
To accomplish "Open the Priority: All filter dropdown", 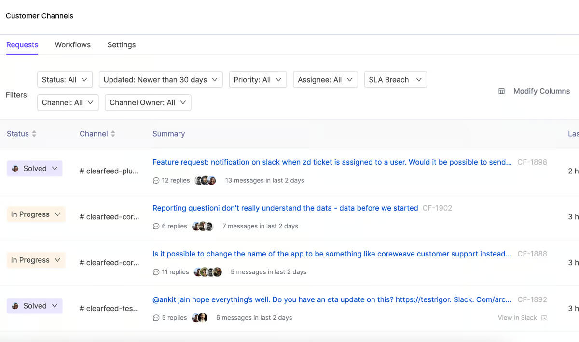I will click(258, 80).
